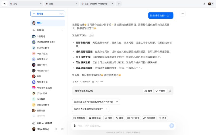Click the paperclip attach file icon
Image resolution: width=216 pixels, height=135 pixels.
[x=75, y=126]
